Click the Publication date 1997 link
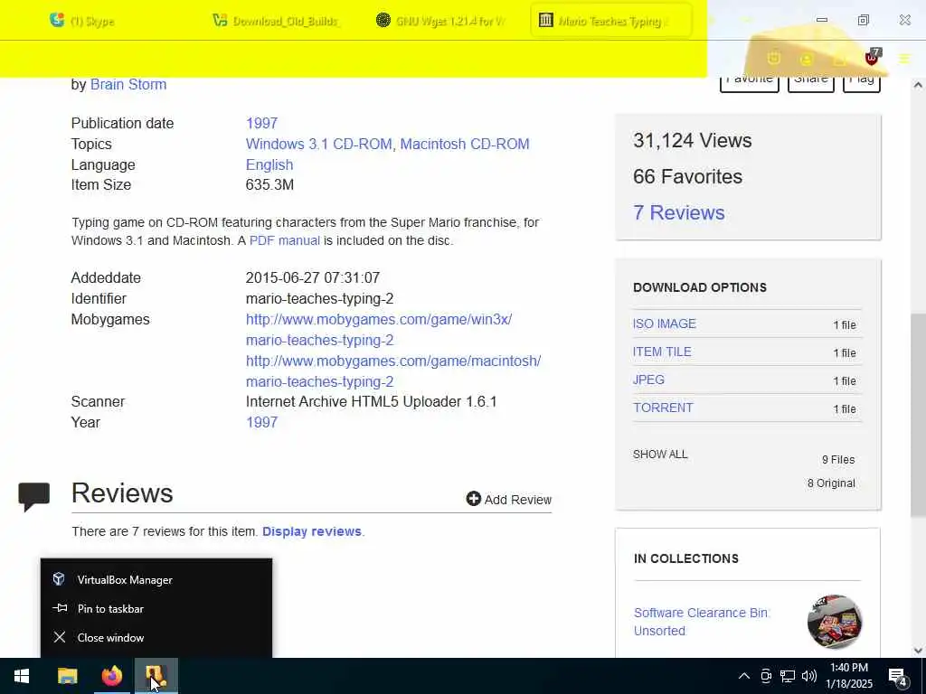 click(x=261, y=123)
